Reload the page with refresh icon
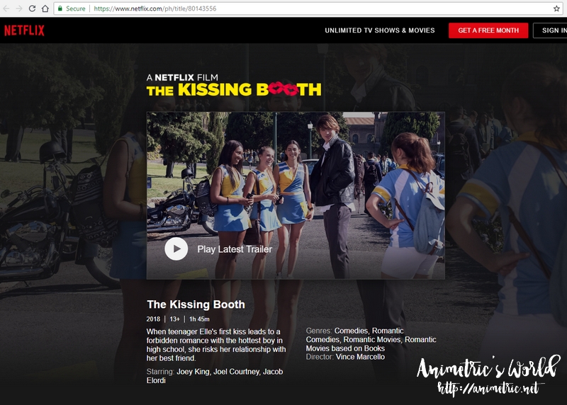 click(32, 8)
